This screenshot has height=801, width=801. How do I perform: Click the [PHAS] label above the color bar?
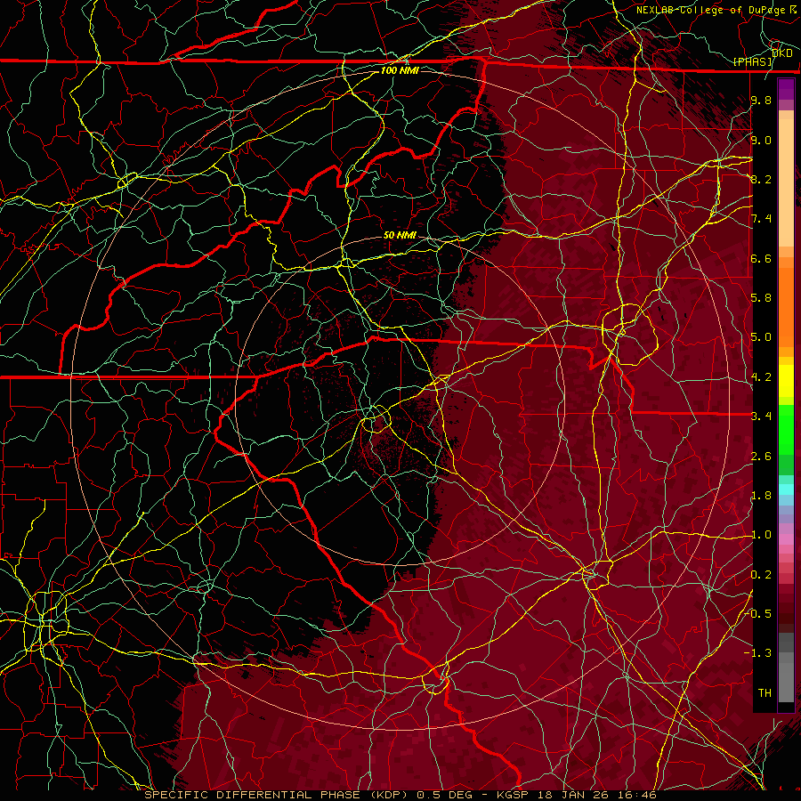752,61
